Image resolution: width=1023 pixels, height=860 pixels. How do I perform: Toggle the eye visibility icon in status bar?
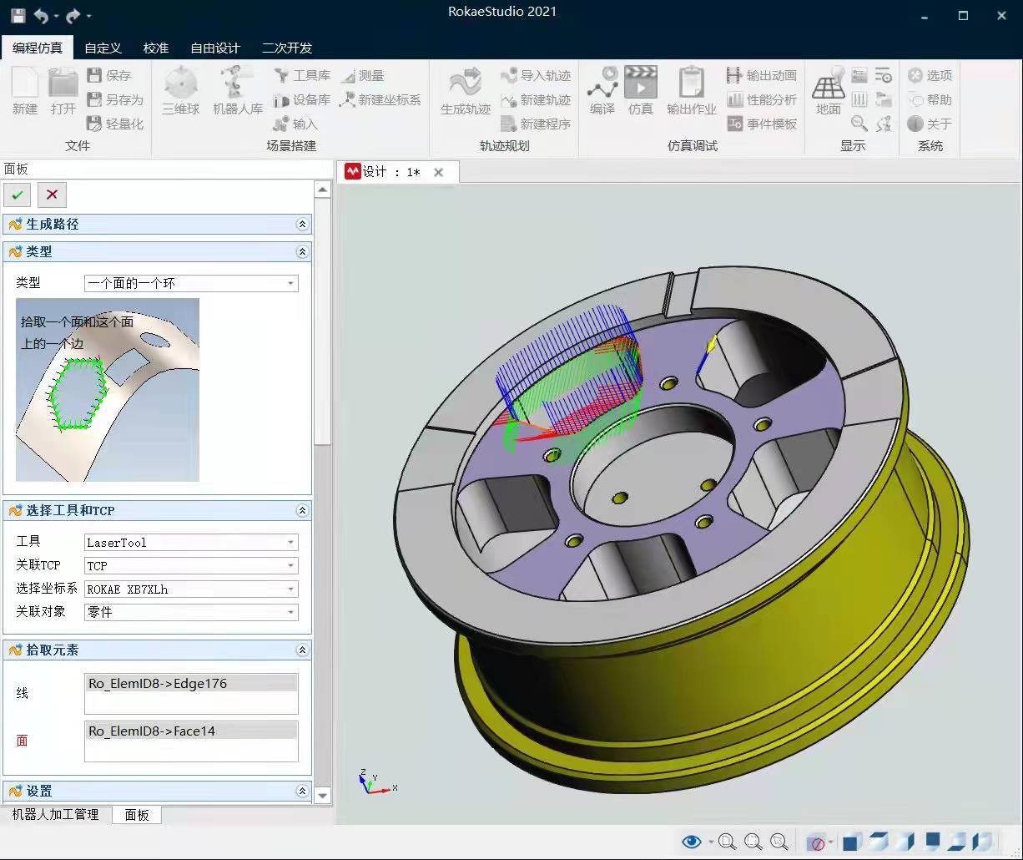coord(691,842)
